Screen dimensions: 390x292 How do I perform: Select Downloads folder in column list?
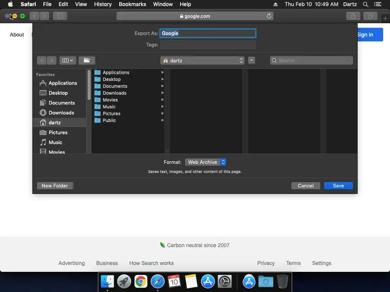click(129, 93)
